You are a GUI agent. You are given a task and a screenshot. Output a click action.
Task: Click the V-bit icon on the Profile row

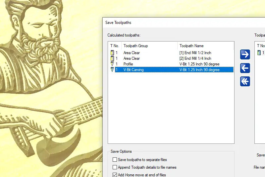coord(112,64)
